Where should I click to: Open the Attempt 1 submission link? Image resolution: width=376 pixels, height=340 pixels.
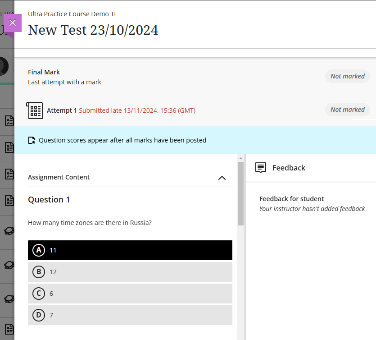coord(62,110)
